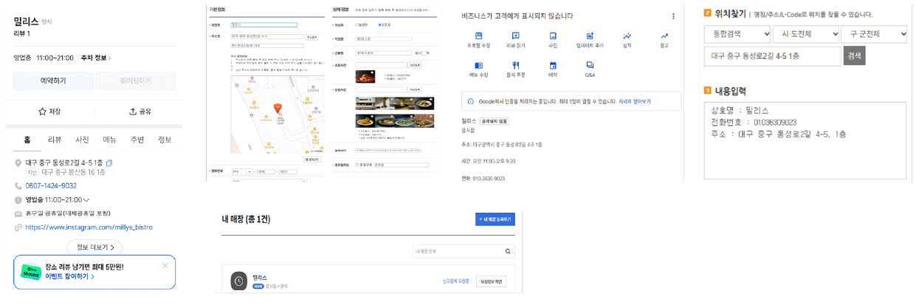Open the 음식 주문 fork icon
The width and height of the screenshot is (916, 305).
coord(515,65)
